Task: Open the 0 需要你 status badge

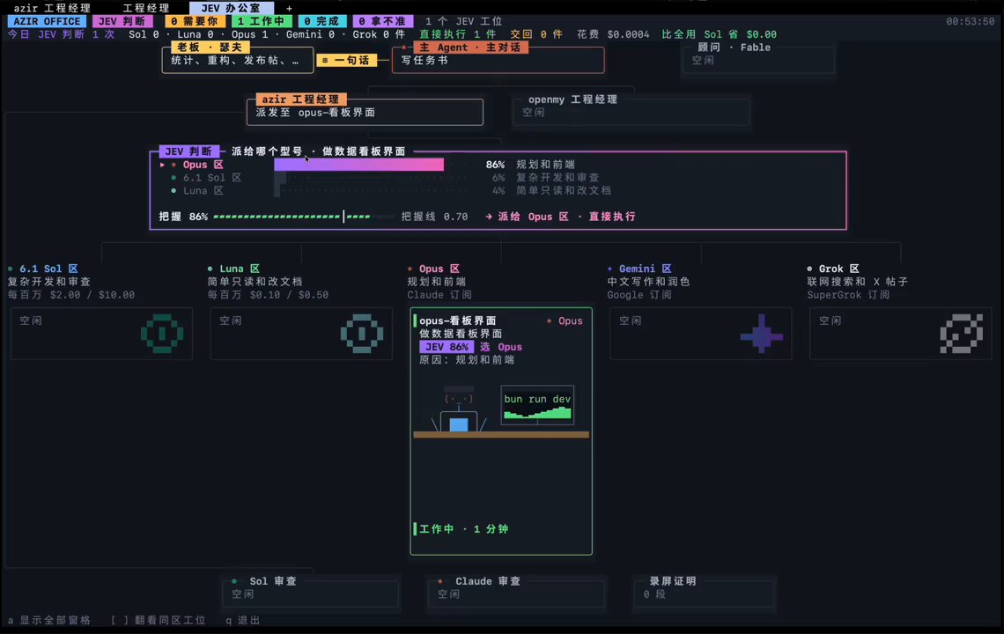Action: pyautogui.click(x=194, y=21)
